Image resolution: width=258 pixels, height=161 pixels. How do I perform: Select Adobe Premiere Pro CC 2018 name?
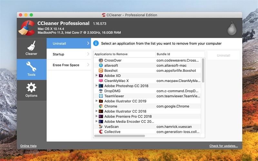coord(128,116)
